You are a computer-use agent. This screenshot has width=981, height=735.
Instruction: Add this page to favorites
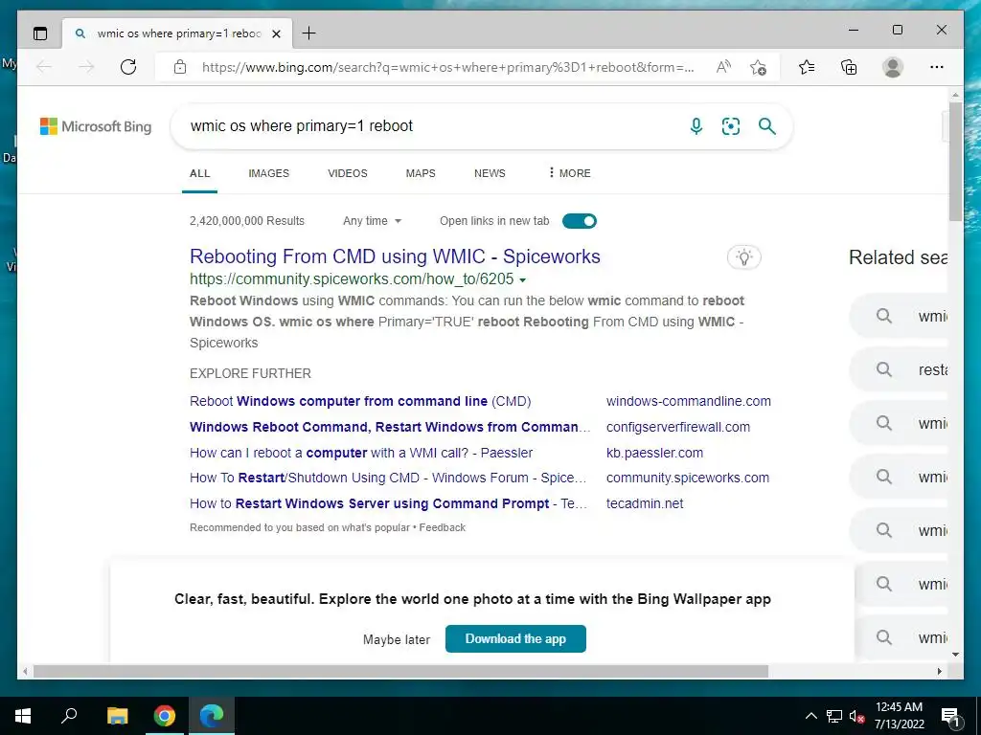759,67
